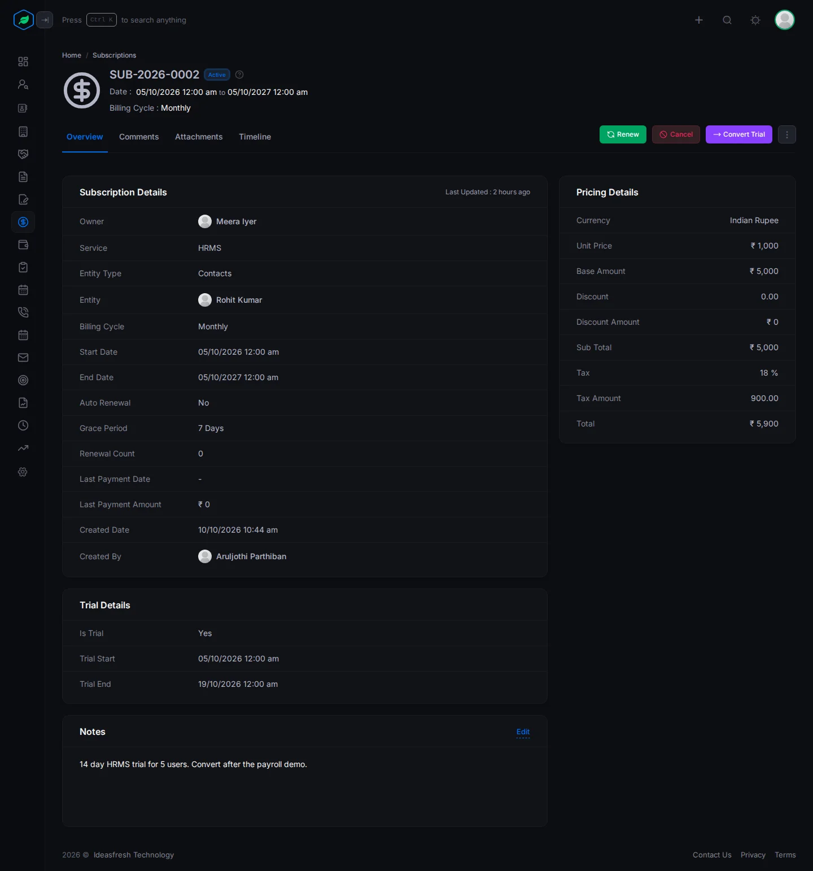Click the search magnifier icon in header
This screenshot has height=871, width=813.
(x=727, y=20)
